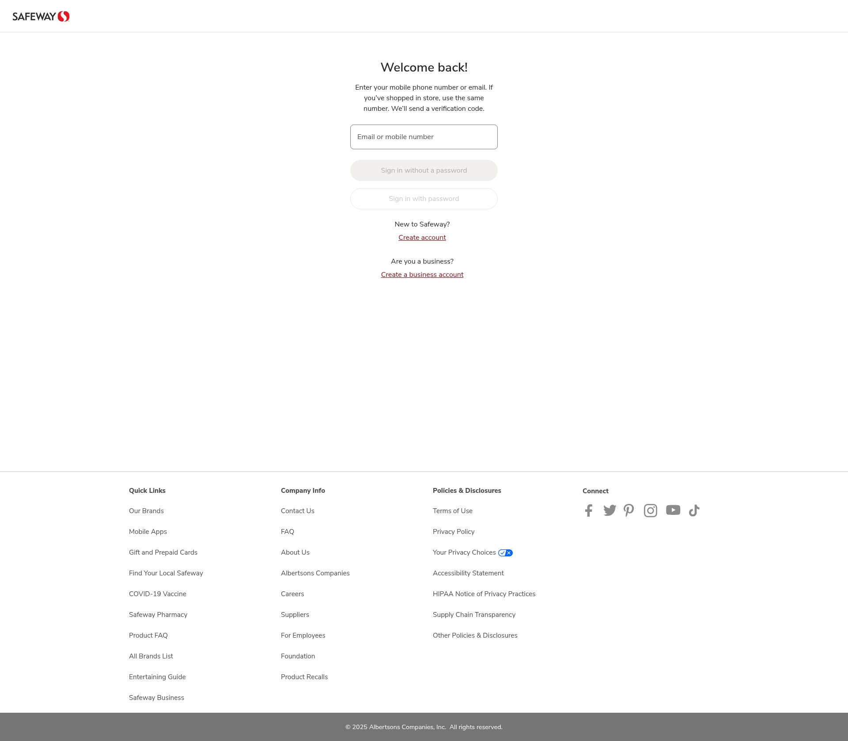Go to Our Brands footer link
Image resolution: width=848 pixels, height=741 pixels.
(x=146, y=511)
